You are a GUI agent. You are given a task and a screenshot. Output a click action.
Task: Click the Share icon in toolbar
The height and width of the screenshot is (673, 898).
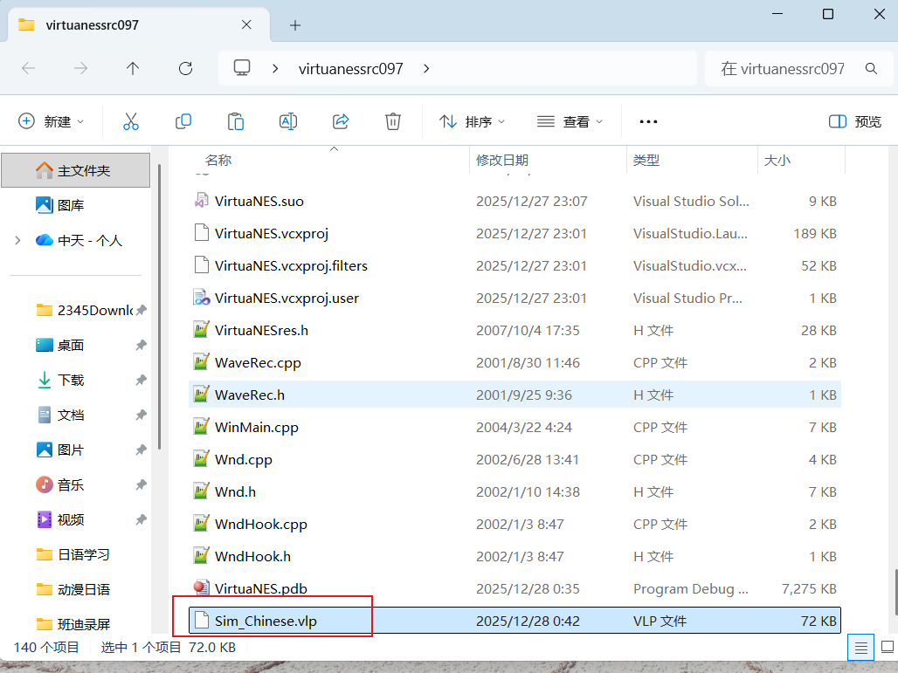[341, 121]
